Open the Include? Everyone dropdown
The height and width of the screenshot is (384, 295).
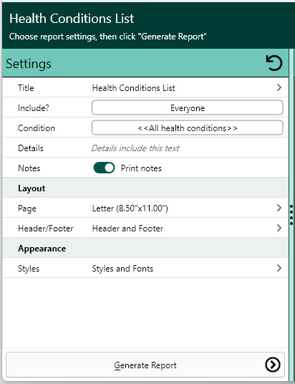[x=188, y=107]
